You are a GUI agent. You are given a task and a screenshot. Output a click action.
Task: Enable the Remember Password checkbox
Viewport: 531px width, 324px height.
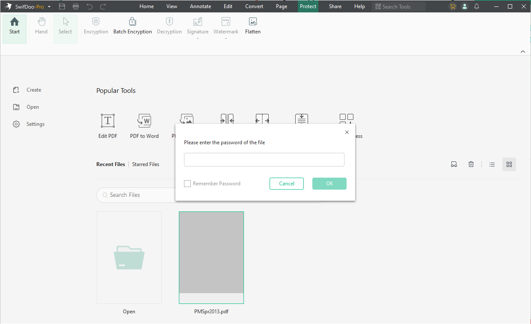coord(187,184)
